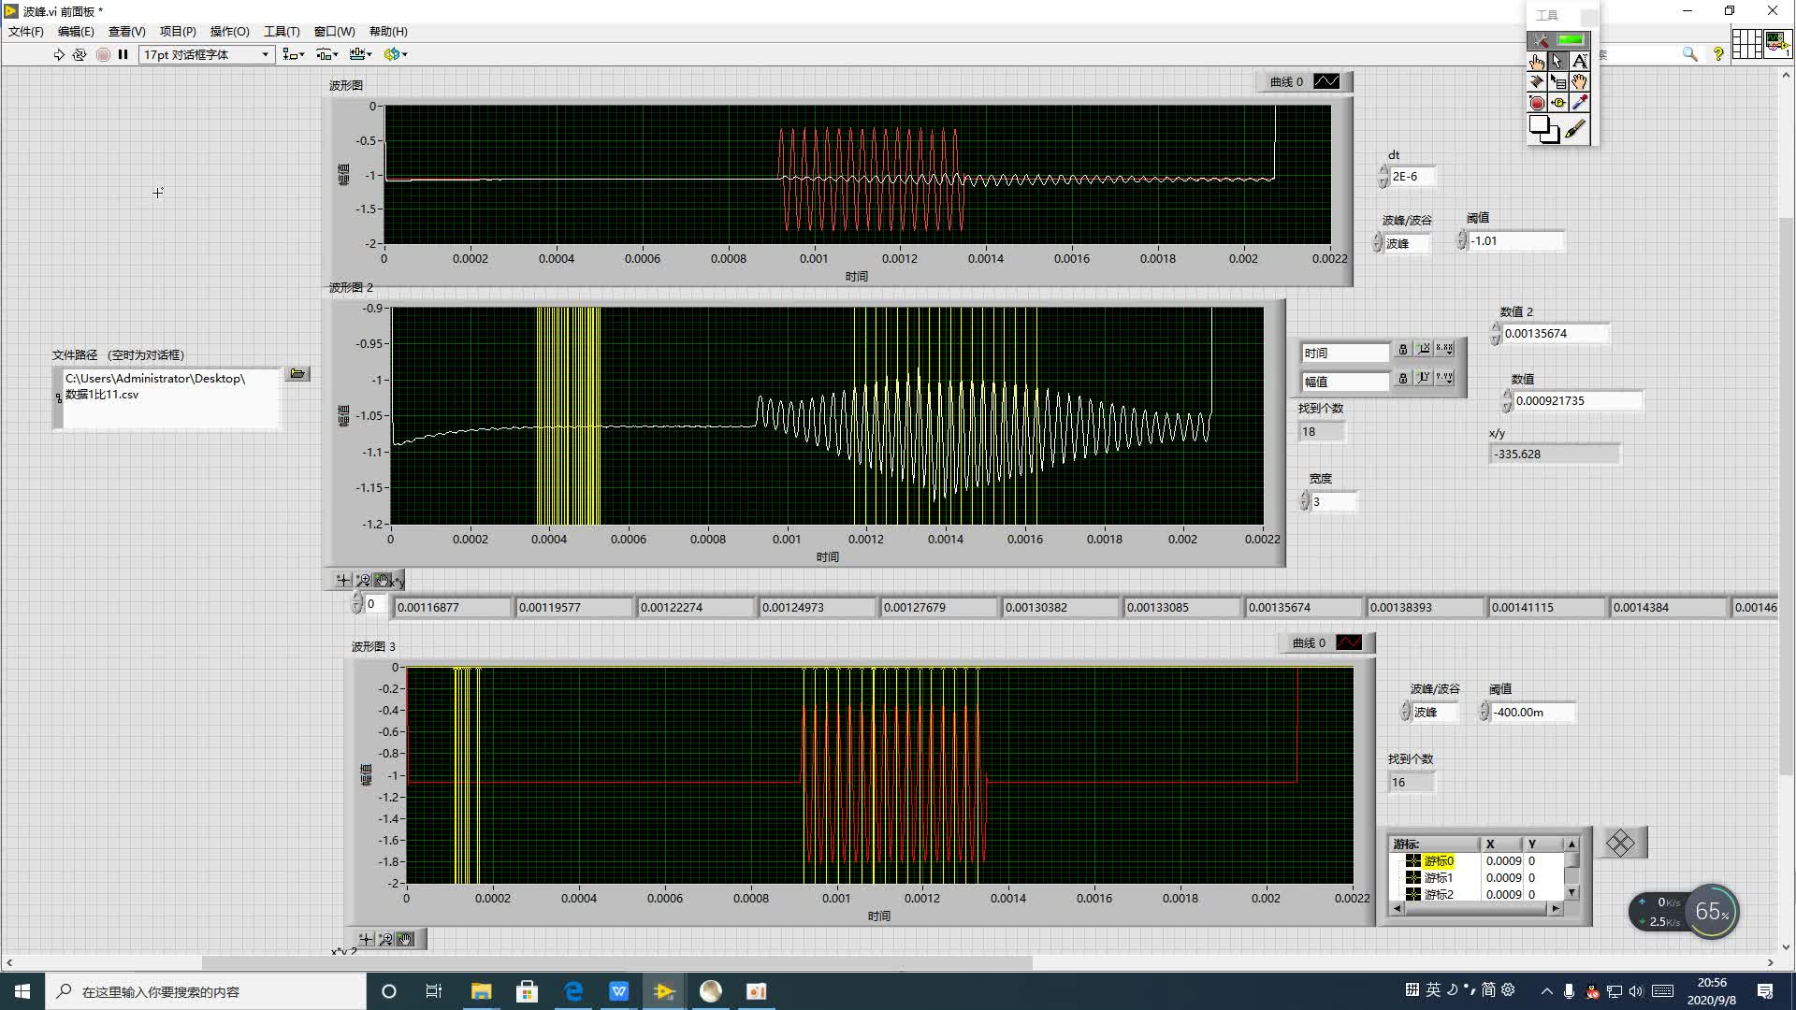Toggle the 幅值 axis autoscale lock

point(1402,379)
